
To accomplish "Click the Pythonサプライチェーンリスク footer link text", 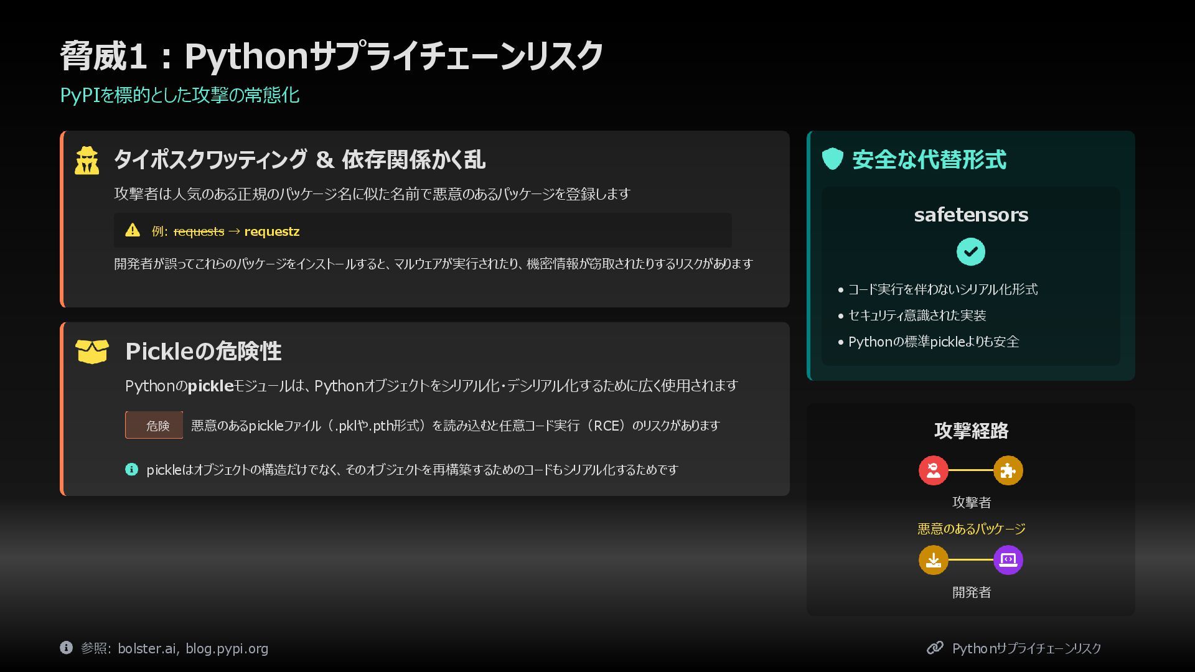I will pos(1026,648).
